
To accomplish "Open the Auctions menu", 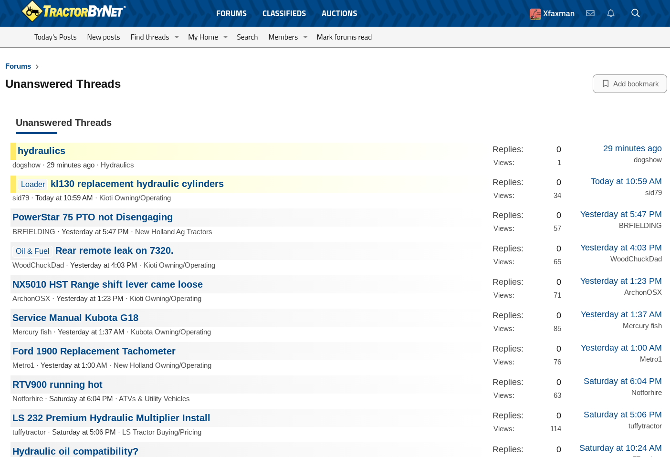I will click(x=339, y=13).
